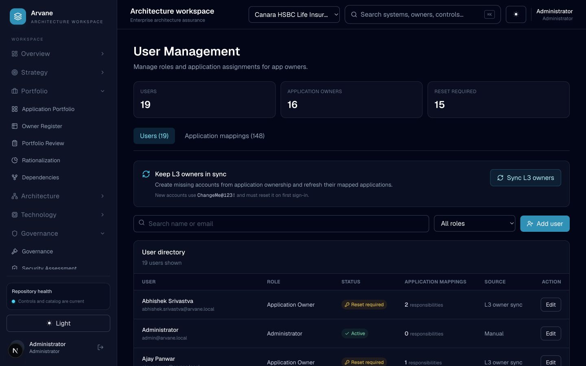Collapse the Portfolio section
The width and height of the screenshot is (586, 366).
58,91
